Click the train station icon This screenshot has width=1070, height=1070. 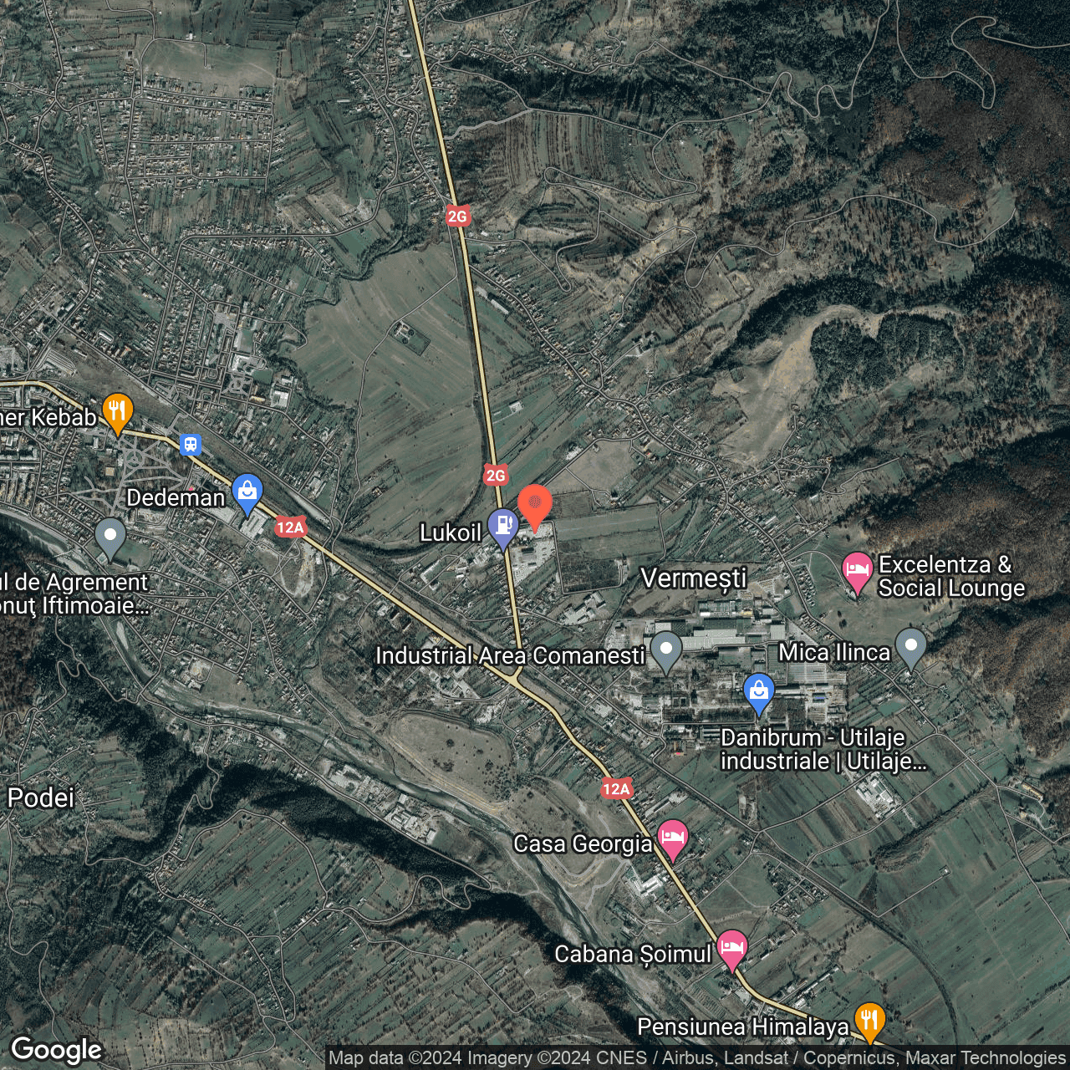[191, 444]
